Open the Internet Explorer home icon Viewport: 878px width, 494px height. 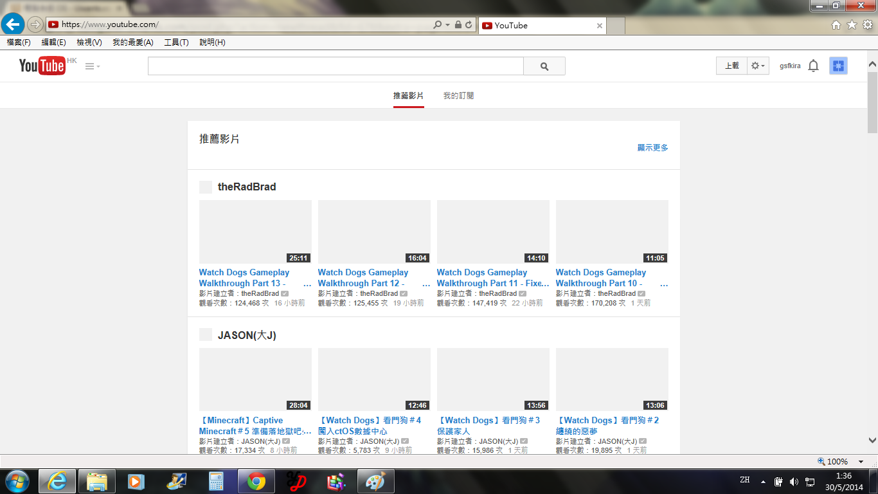coord(836,25)
